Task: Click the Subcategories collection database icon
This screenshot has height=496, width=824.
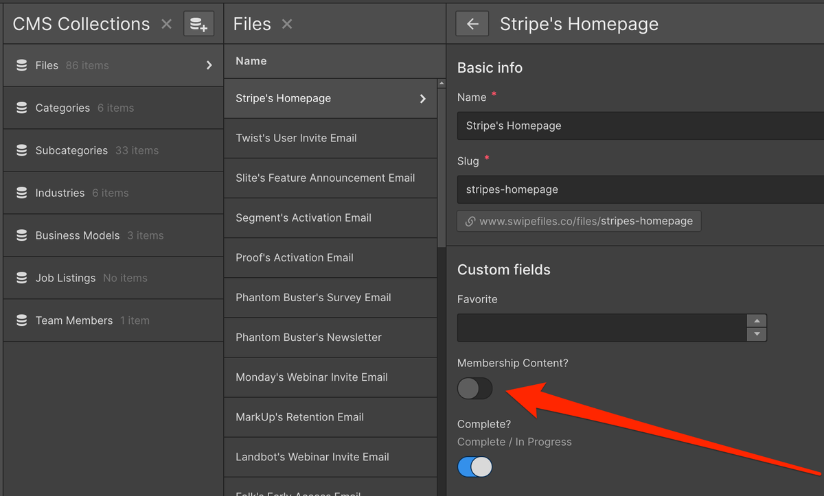Action: point(22,151)
